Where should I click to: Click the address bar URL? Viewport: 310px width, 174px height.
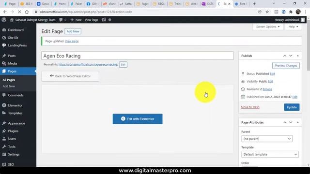pos(86,12)
